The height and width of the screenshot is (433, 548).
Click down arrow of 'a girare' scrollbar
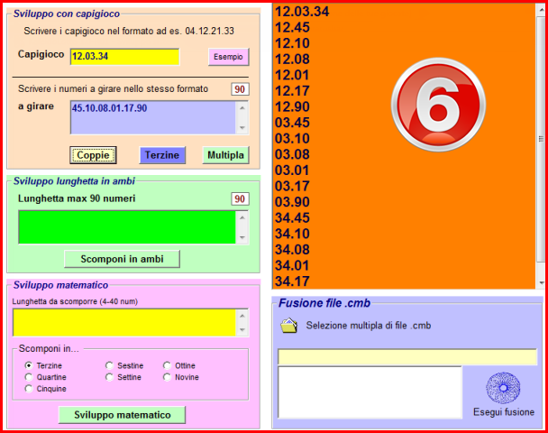pos(242,127)
